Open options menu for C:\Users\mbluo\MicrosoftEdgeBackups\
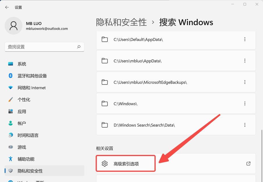The height and width of the screenshot is (182, 263). pos(245,82)
